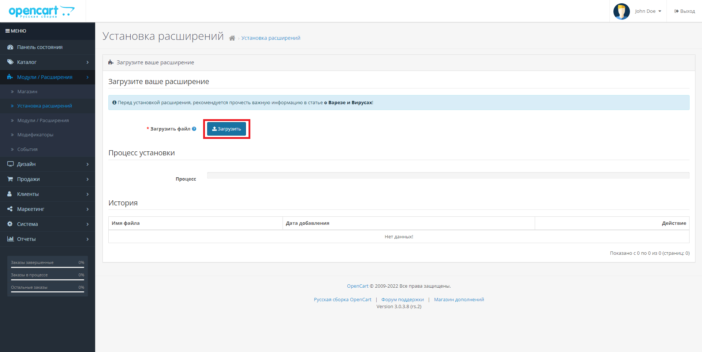Collapse Модули / Расширения chevron

pos(87,77)
